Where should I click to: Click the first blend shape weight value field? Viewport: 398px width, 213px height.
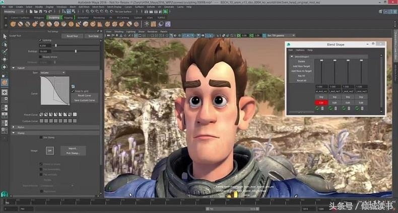tap(321, 87)
